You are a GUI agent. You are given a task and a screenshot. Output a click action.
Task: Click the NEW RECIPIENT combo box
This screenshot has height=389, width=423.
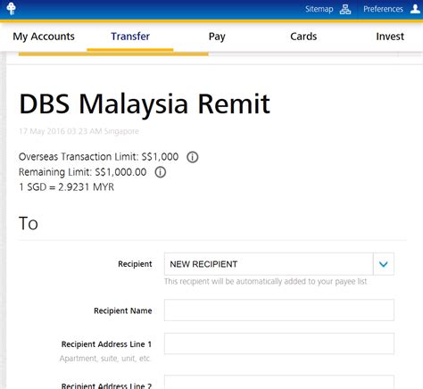[x=279, y=264]
